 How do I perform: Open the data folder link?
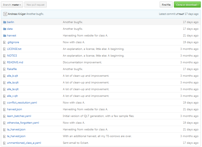pos(10,29)
